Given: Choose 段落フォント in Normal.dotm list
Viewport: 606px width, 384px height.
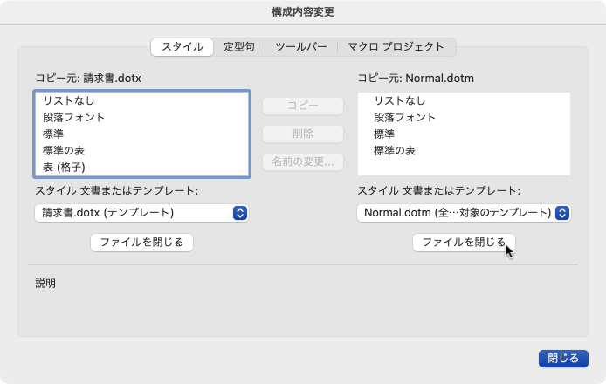Looking at the screenshot, I should pos(404,118).
